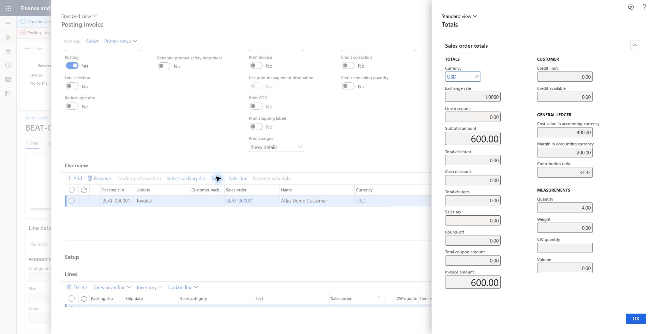Sort Lines grid by Sales order arrow
This screenshot has width=653, height=334.
[379, 298]
